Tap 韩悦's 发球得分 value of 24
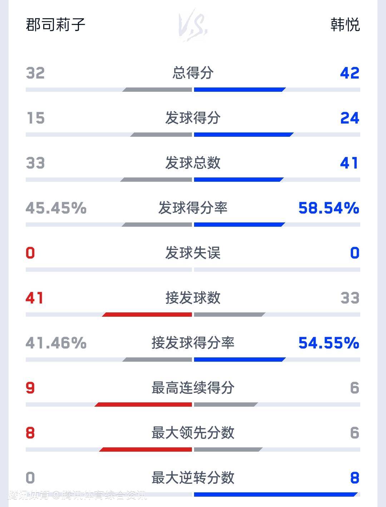386x507 pixels. (350, 118)
